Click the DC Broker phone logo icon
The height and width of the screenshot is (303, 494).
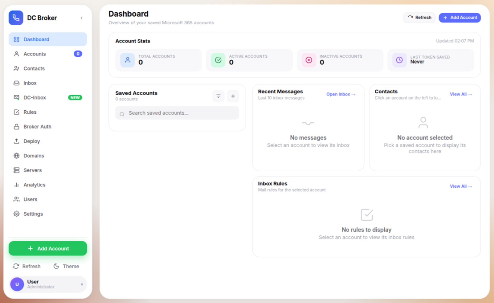point(16,18)
